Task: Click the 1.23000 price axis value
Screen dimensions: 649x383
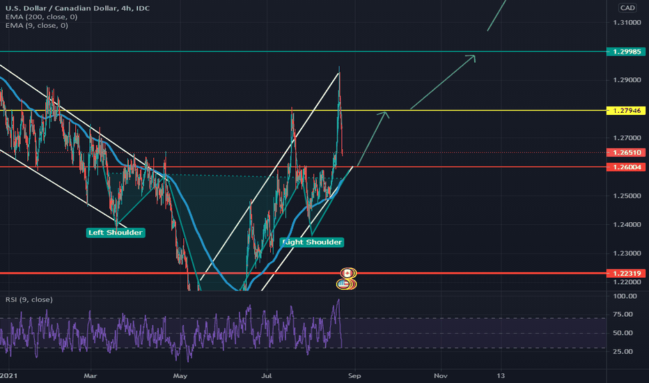Action: pos(627,253)
